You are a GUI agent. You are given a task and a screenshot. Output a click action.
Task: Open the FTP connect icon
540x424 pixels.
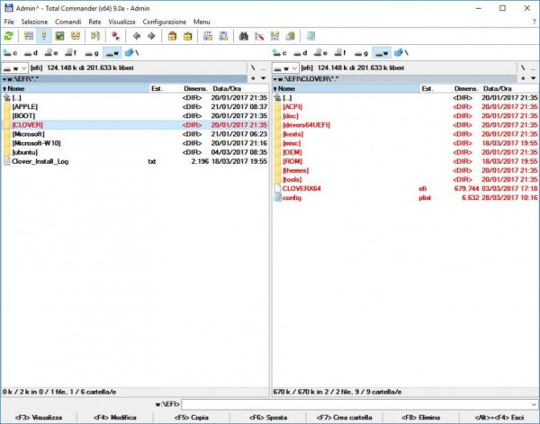[x=208, y=36]
